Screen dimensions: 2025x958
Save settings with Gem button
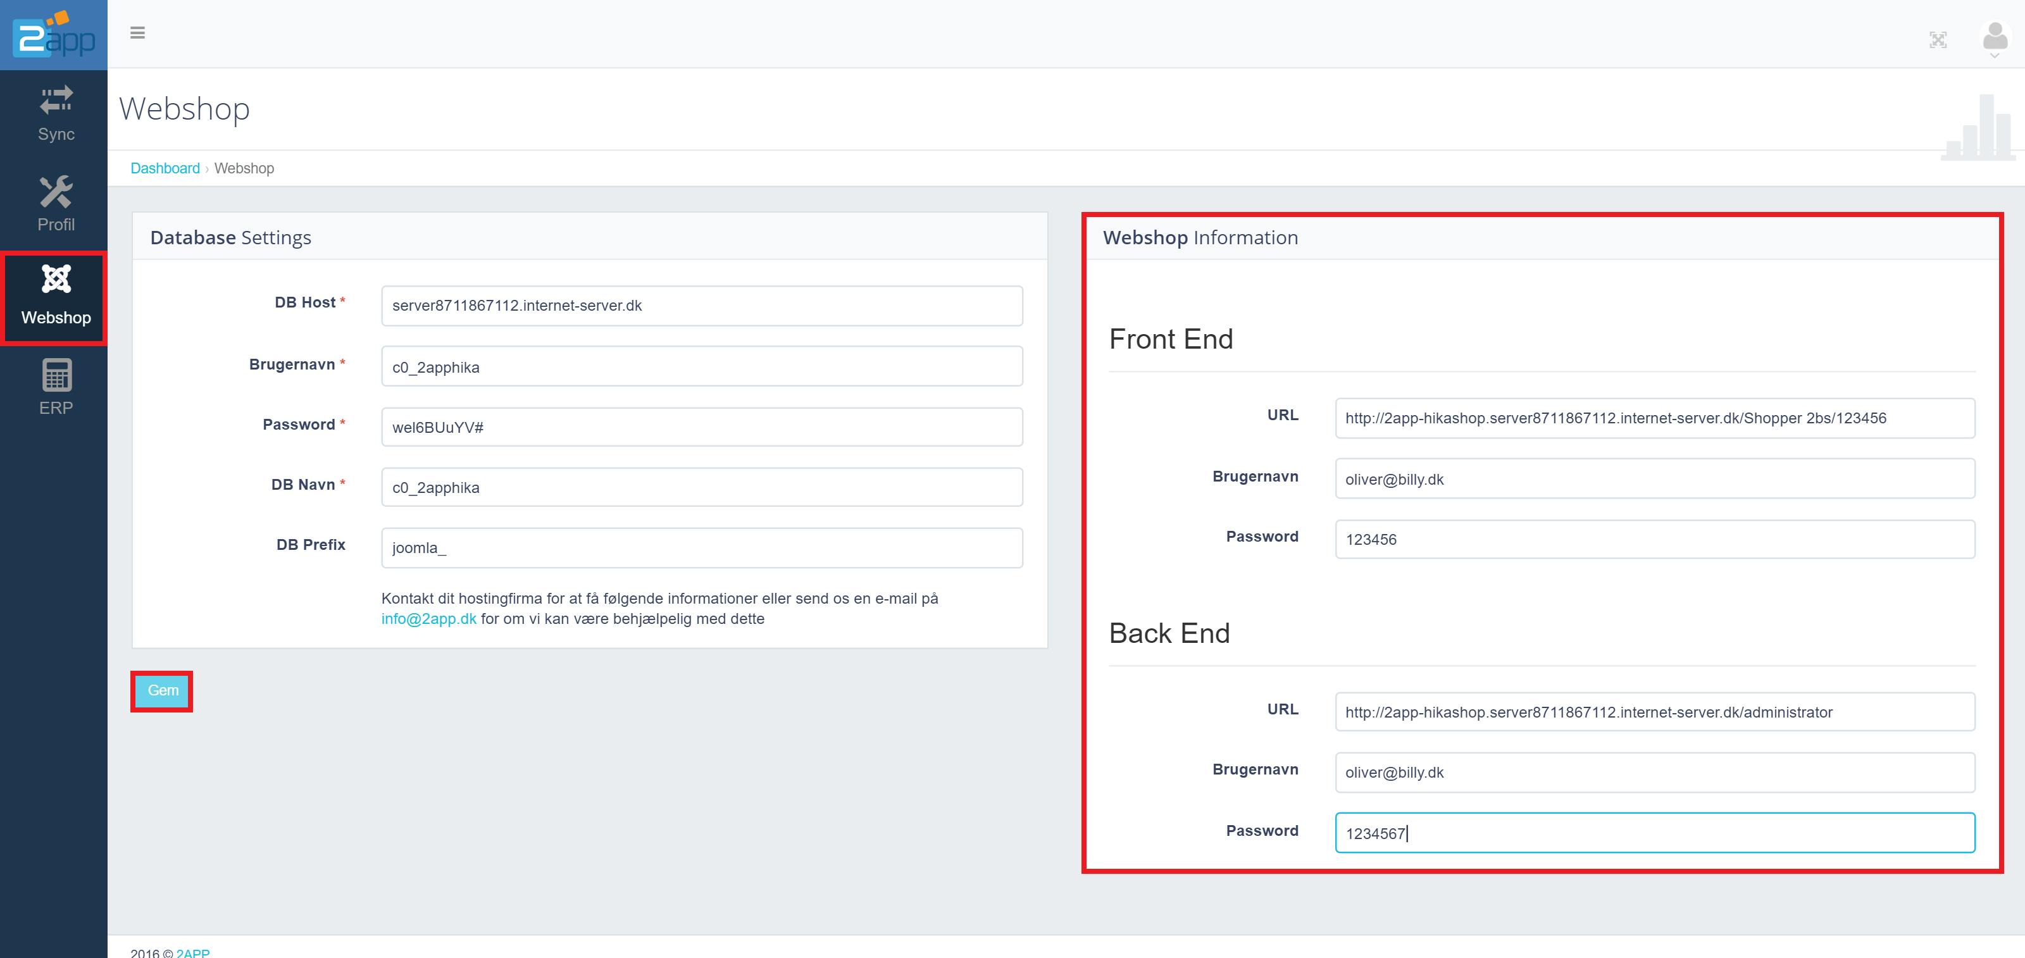pos(162,691)
